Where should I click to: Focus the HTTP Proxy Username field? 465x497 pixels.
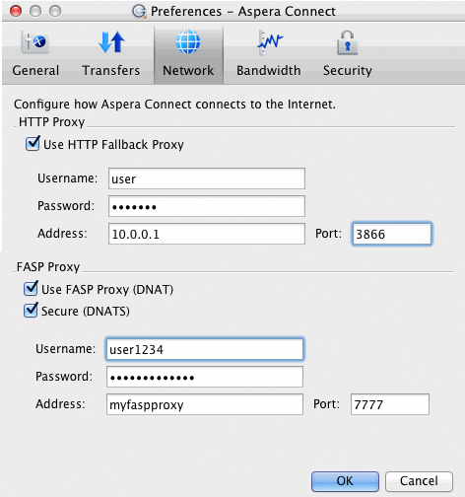[x=207, y=178]
